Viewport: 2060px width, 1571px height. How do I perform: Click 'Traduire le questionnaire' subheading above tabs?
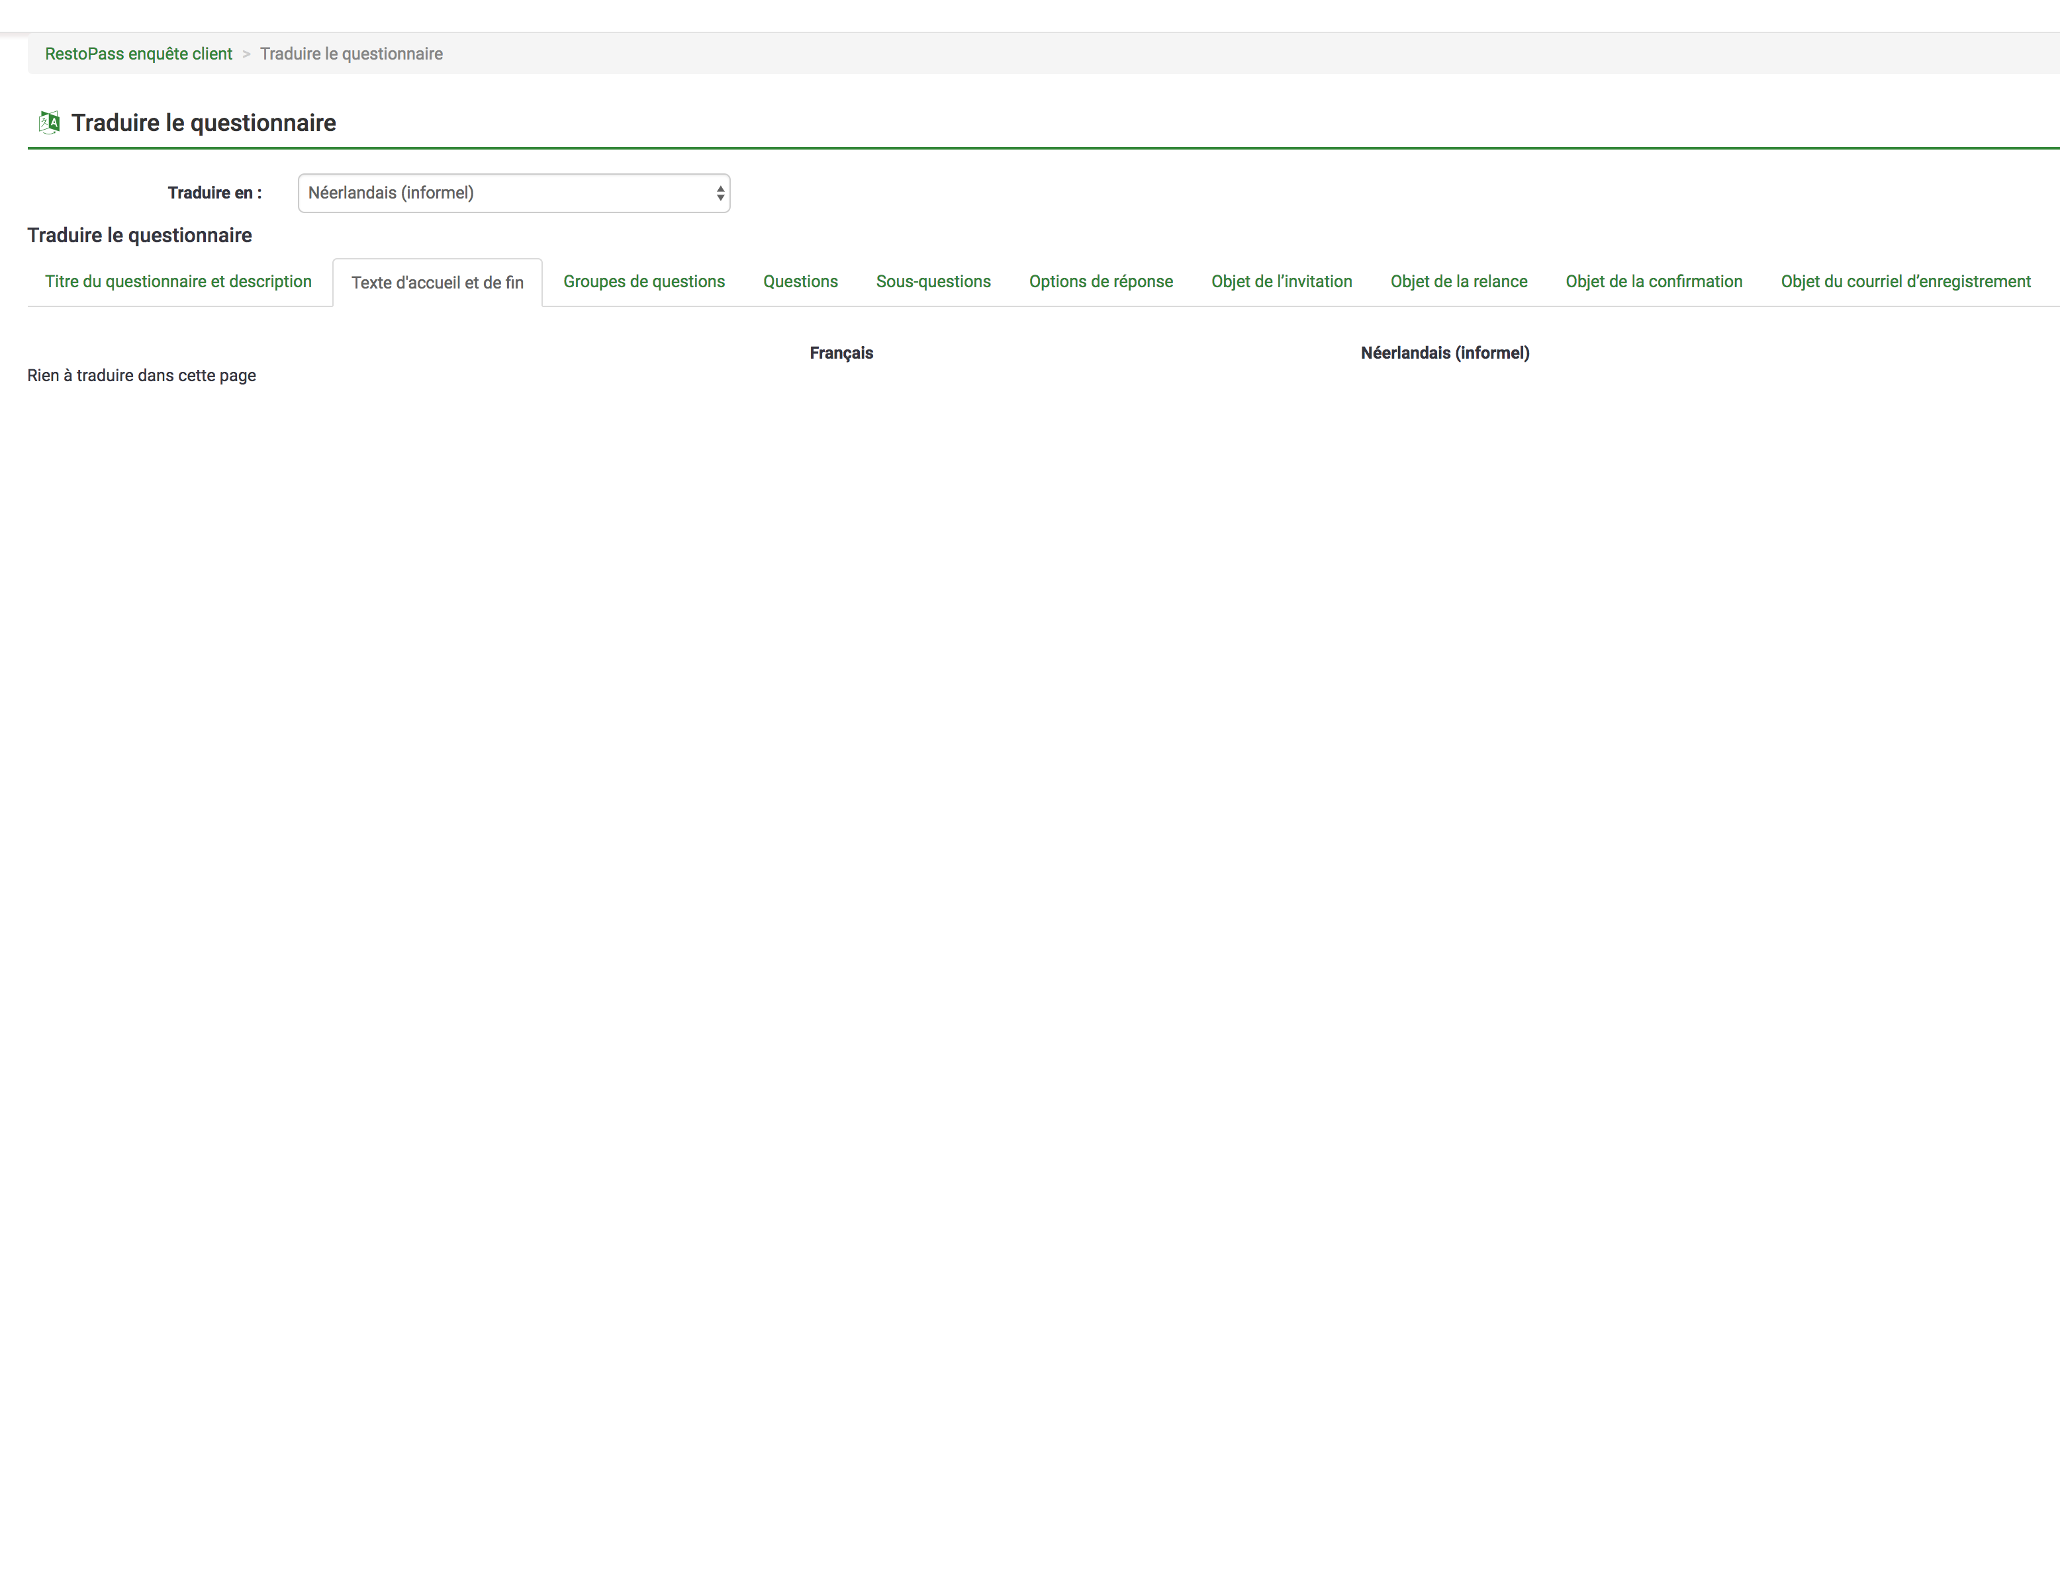(x=140, y=235)
